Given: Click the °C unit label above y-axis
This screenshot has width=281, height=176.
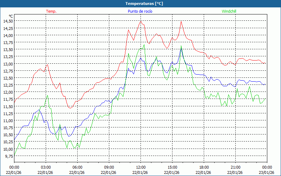Looking at the screenshot, I should coord(11,16).
